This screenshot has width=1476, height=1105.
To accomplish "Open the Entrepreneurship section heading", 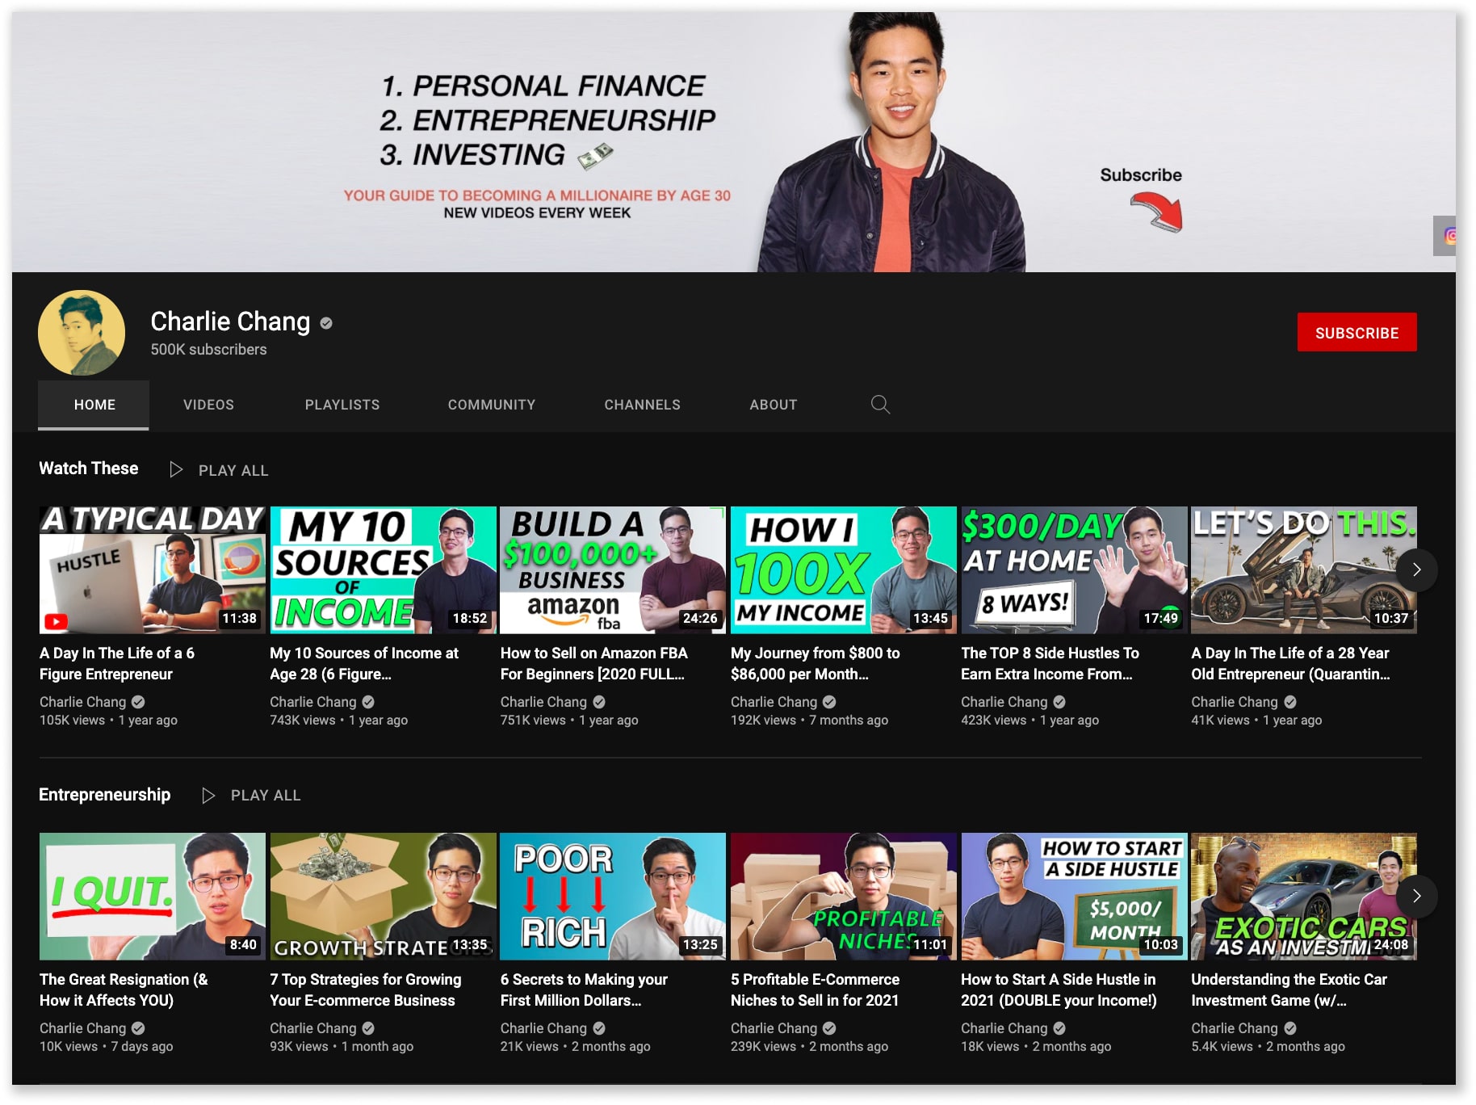I will pyautogui.click(x=105, y=795).
